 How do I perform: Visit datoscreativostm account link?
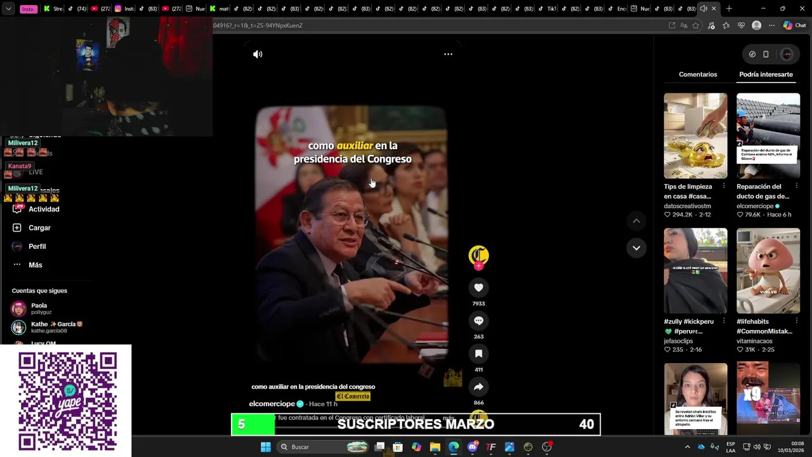click(x=687, y=206)
